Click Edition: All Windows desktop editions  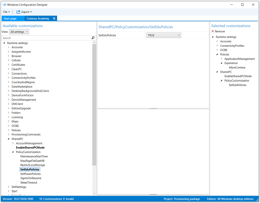click(230, 199)
